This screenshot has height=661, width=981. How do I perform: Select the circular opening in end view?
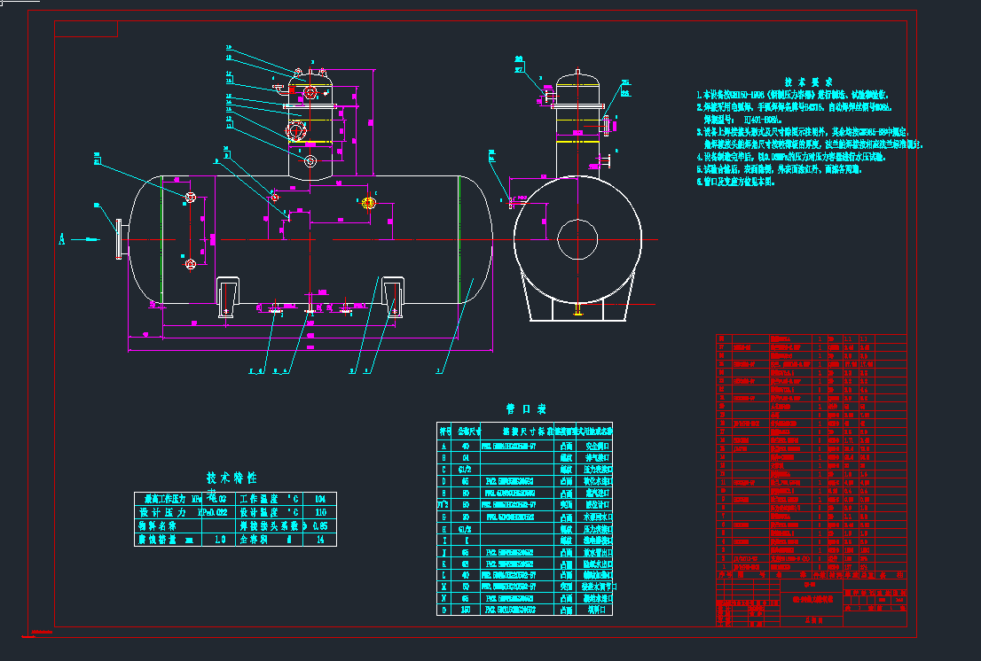pos(579,240)
